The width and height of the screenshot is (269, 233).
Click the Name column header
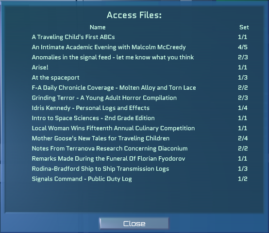(x=98, y=27)
